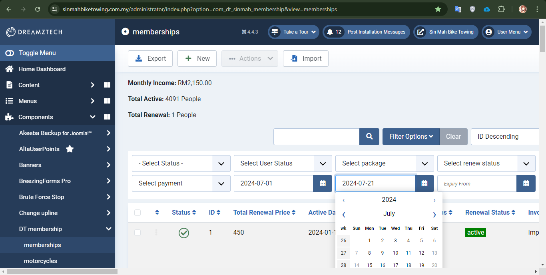
Task: Click the browser address bar URL
Action: pyautogui.click(x=200, y=9)
